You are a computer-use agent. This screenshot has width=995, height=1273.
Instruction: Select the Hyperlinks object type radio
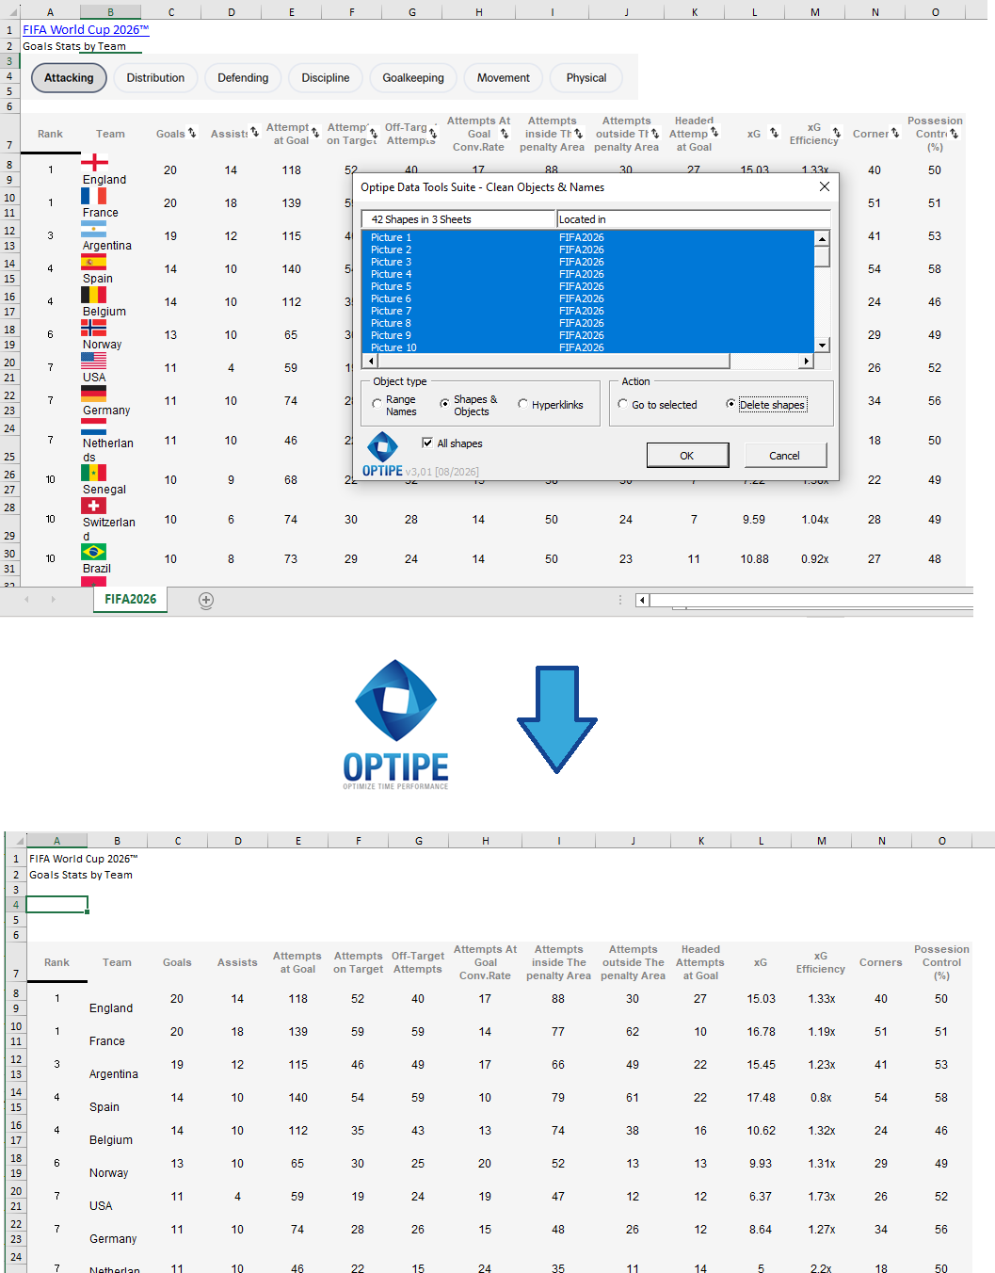coord(523,405)
